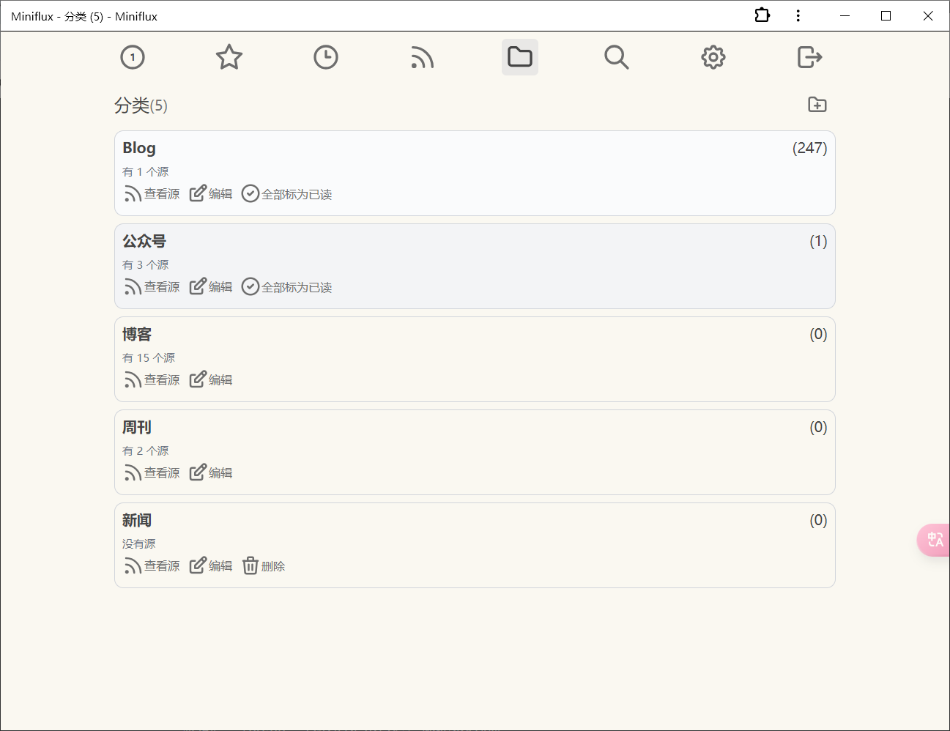Open history via clock icon
The width and height of the screenshot is (950, 731).
[326, 57]
